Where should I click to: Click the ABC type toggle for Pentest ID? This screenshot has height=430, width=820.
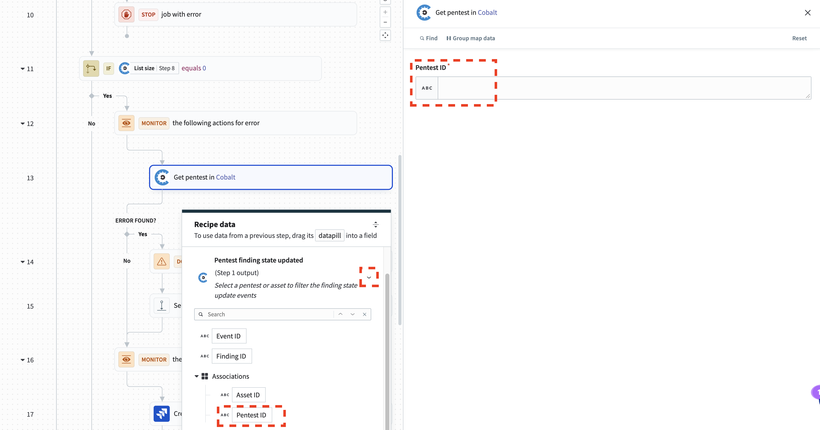coord(427,88)
